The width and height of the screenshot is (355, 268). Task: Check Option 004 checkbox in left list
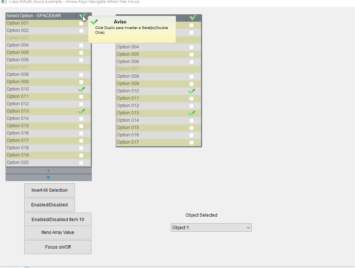tap(81, 45)
